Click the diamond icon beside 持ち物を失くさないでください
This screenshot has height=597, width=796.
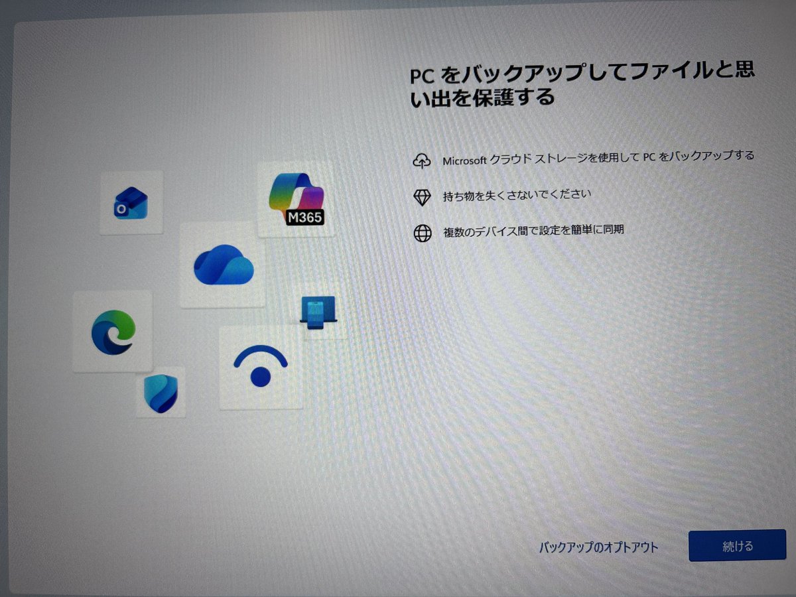pos(422,196)
